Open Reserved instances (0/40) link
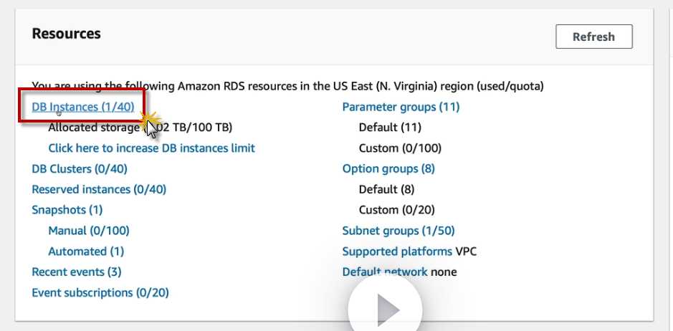The height and width of the screenshot is (331, 673). pos(99,190)
